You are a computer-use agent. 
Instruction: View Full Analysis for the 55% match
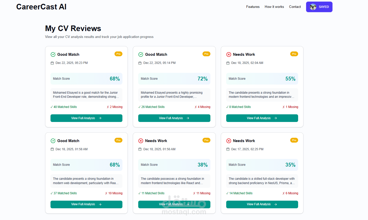click(262, 118)
